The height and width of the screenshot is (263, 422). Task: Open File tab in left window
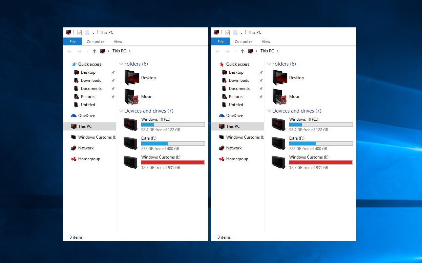(x=72, y=42)
